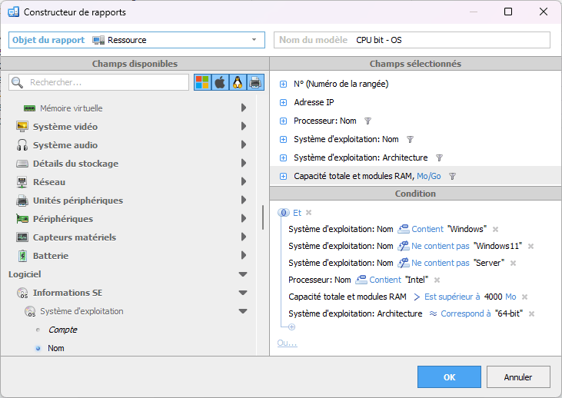
Task: Click filter funnel next to Processeur: Nom
Action: tap(367, 121)
